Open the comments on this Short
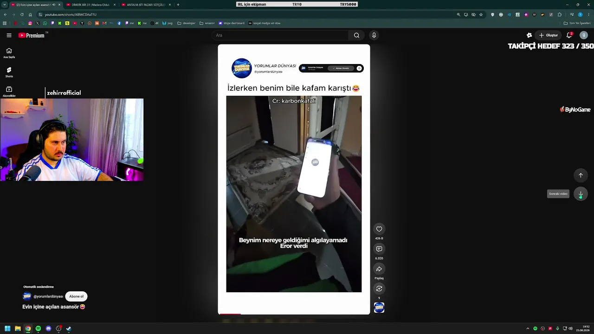This screenshot has height=334, width=594. [x=379, y=249]
